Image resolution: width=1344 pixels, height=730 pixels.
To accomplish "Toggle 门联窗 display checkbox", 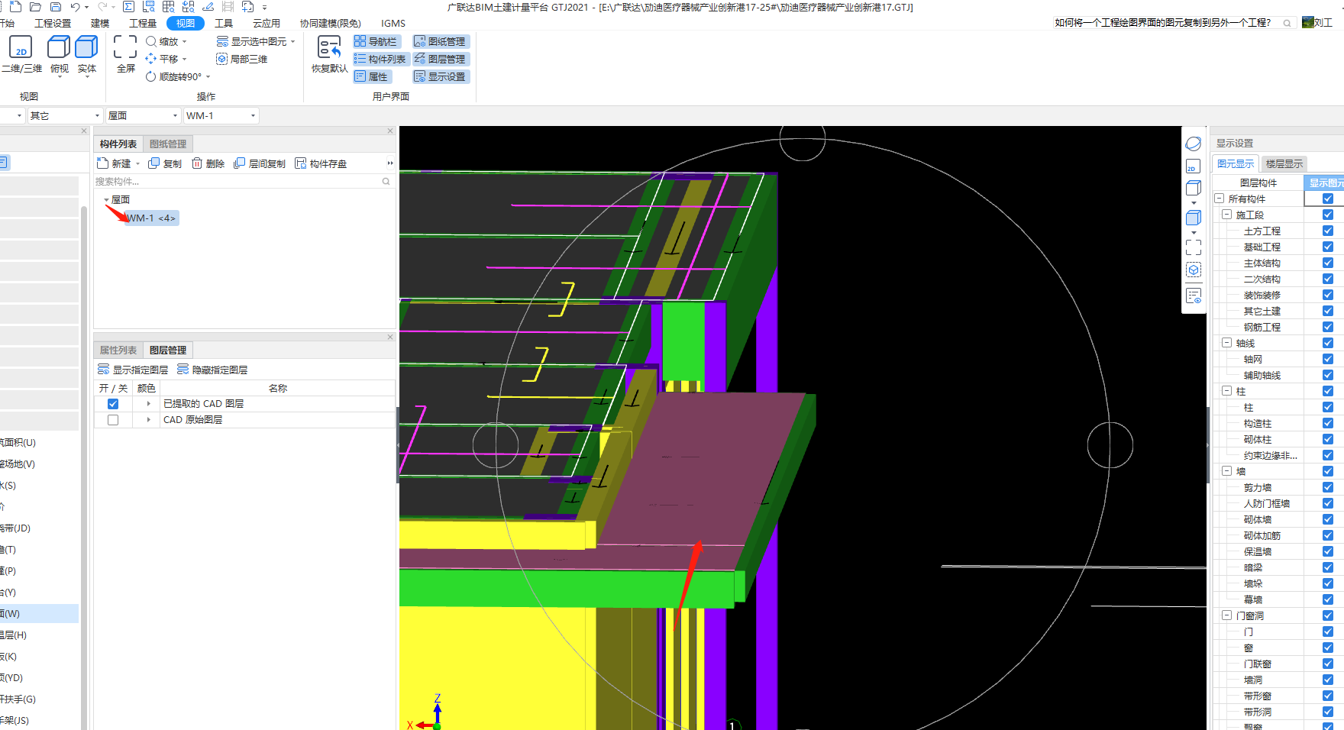I will (x=1328, y=664).
